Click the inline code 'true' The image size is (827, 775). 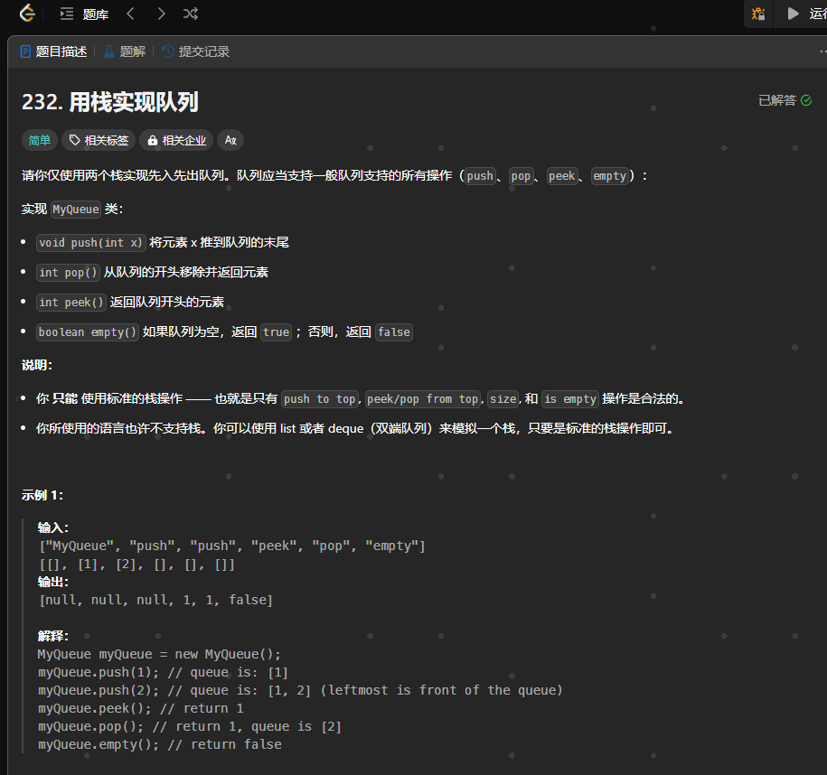[x=277, y=332]
